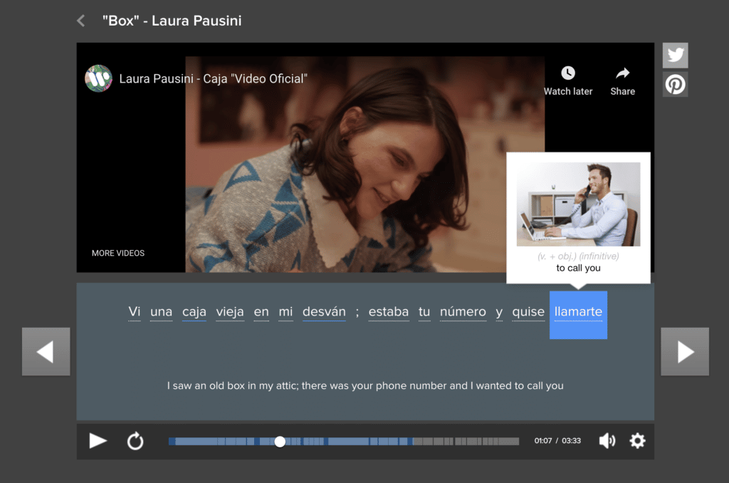Viewport: 729px width, 483px height.
Task: Open the video Share arrow
Action: pos(622,73)
